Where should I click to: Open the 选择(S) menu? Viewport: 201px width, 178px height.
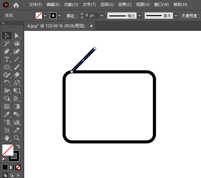(107, 5)
